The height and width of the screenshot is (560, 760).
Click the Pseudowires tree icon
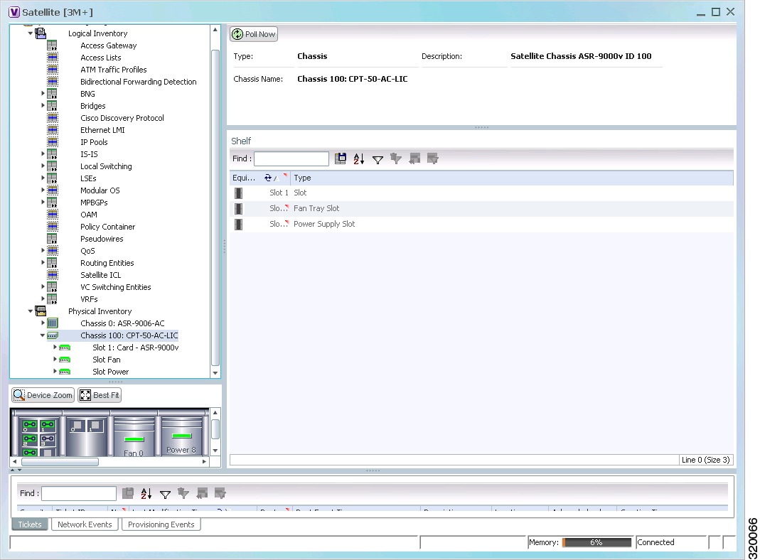(53, 239)
